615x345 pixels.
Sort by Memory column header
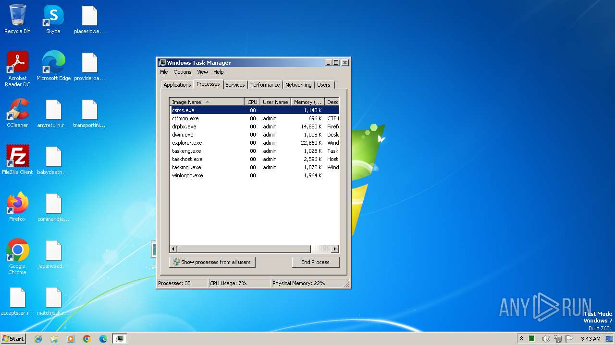[x=307, y=102]
